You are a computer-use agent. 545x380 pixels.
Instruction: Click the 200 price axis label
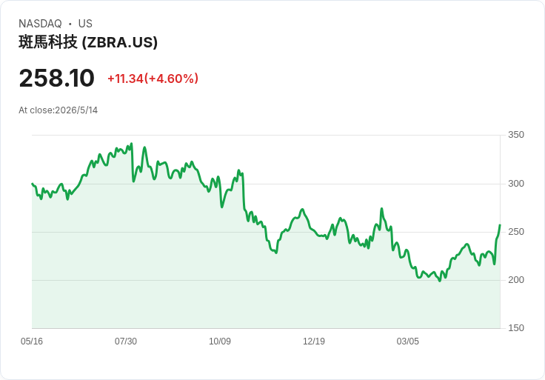516,280
